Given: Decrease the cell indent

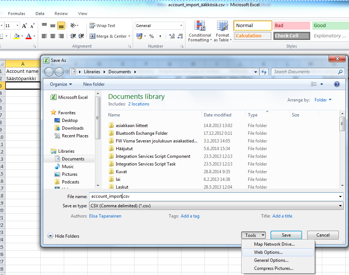Looking at the screenshot, I should point(73,36).
